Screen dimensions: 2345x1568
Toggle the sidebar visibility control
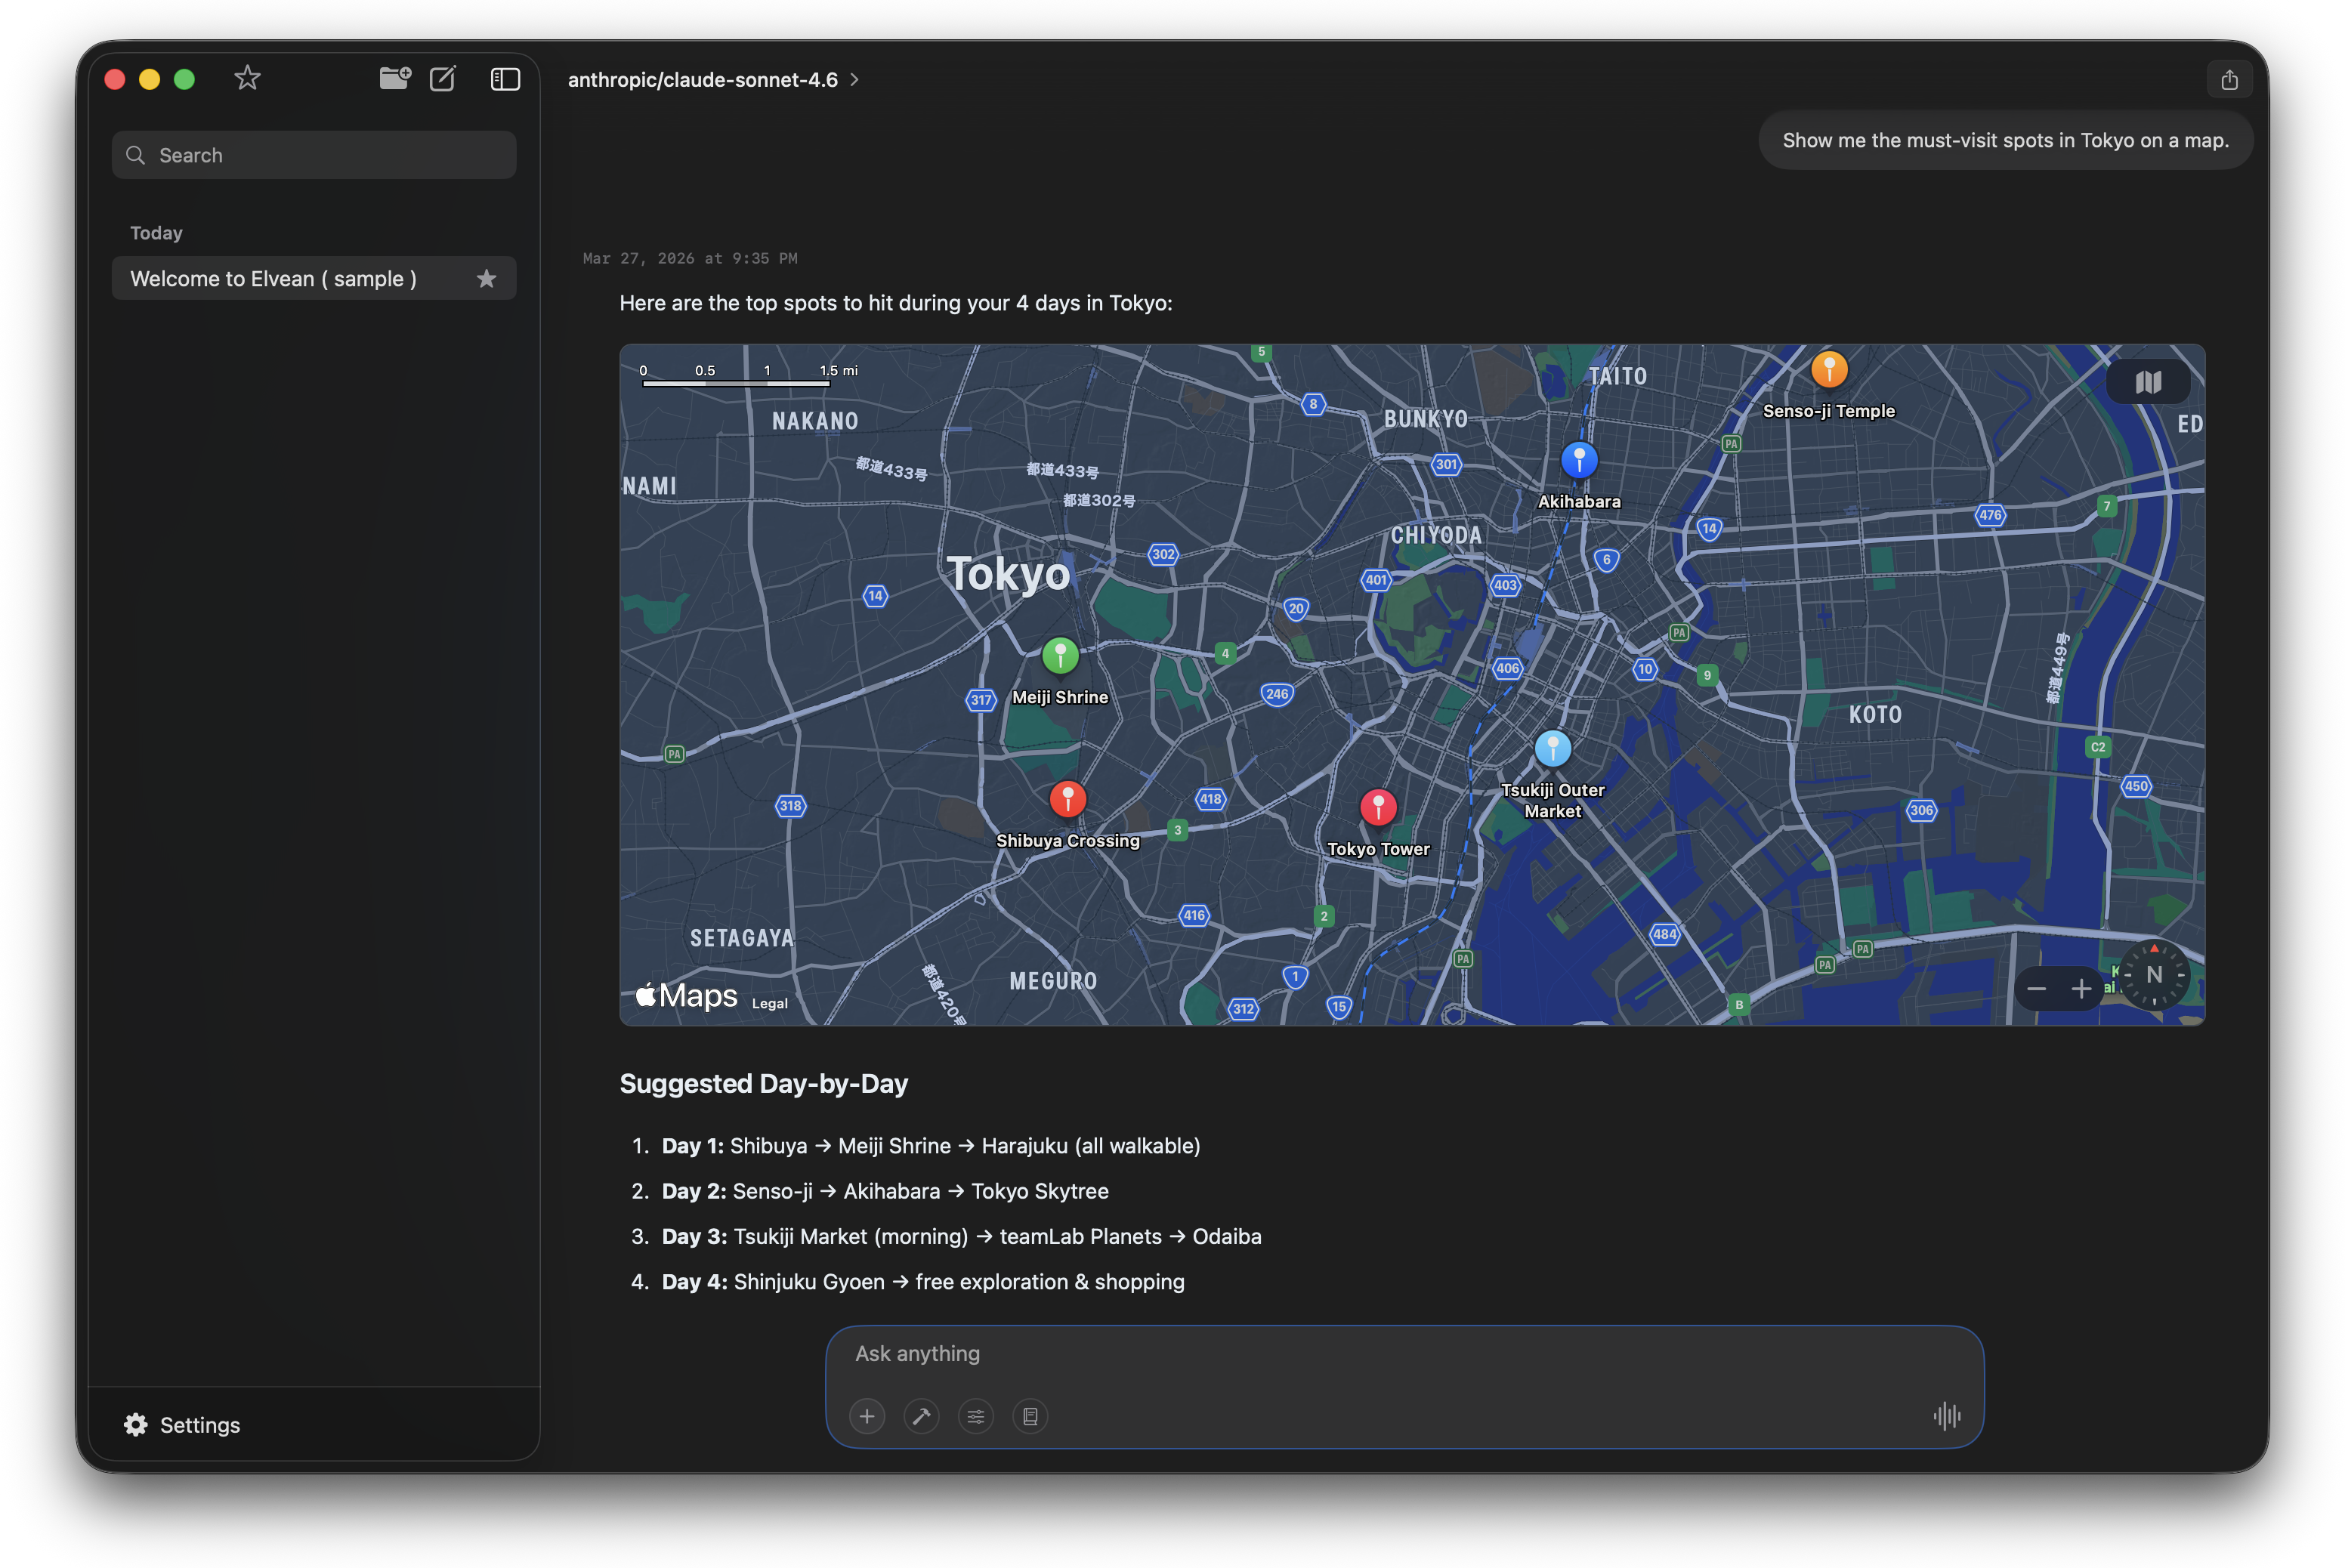pos(505,78)
